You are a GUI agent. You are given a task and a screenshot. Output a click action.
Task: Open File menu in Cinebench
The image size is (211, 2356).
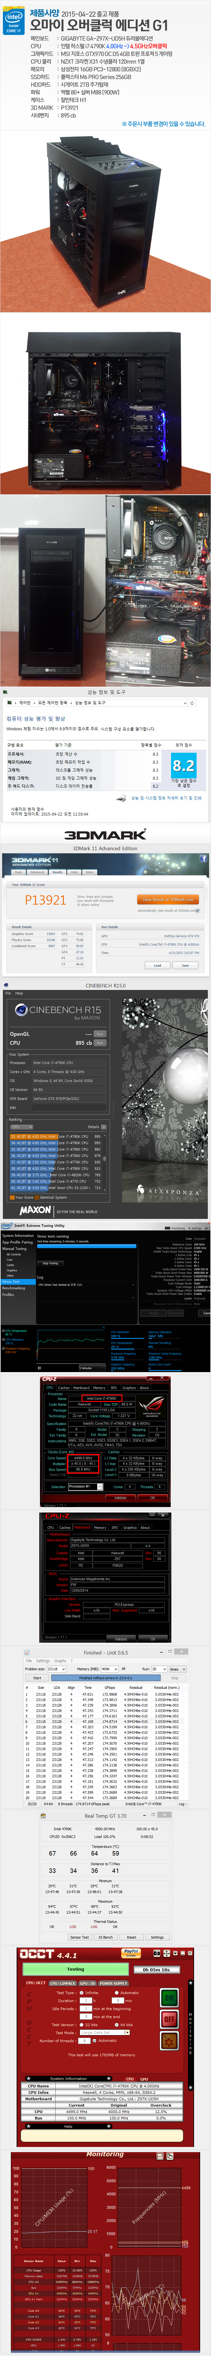click(8, 993)
